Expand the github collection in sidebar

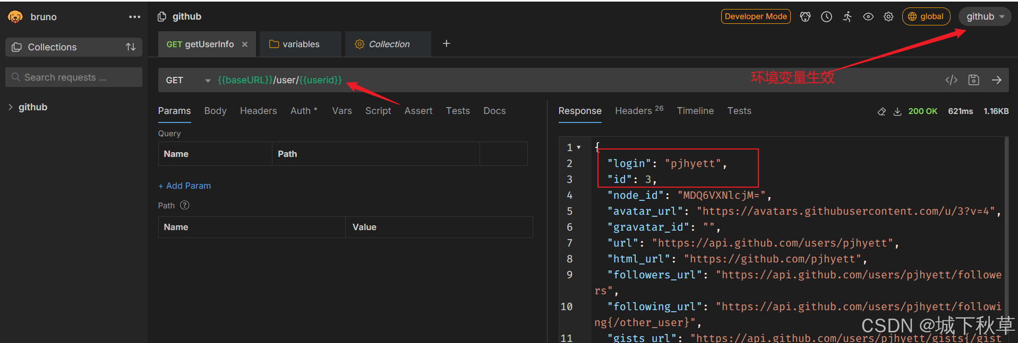pyautogui.click(x=10, y=107)
